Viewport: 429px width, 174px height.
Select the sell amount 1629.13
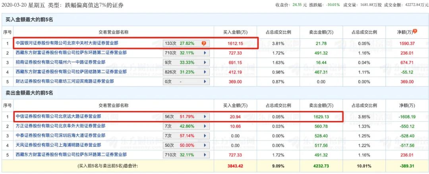click(321, 117)
